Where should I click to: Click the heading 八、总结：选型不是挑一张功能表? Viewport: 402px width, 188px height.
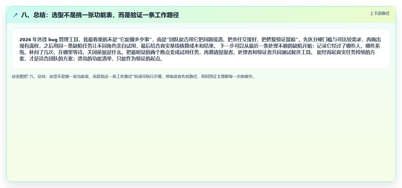(100, 15)
